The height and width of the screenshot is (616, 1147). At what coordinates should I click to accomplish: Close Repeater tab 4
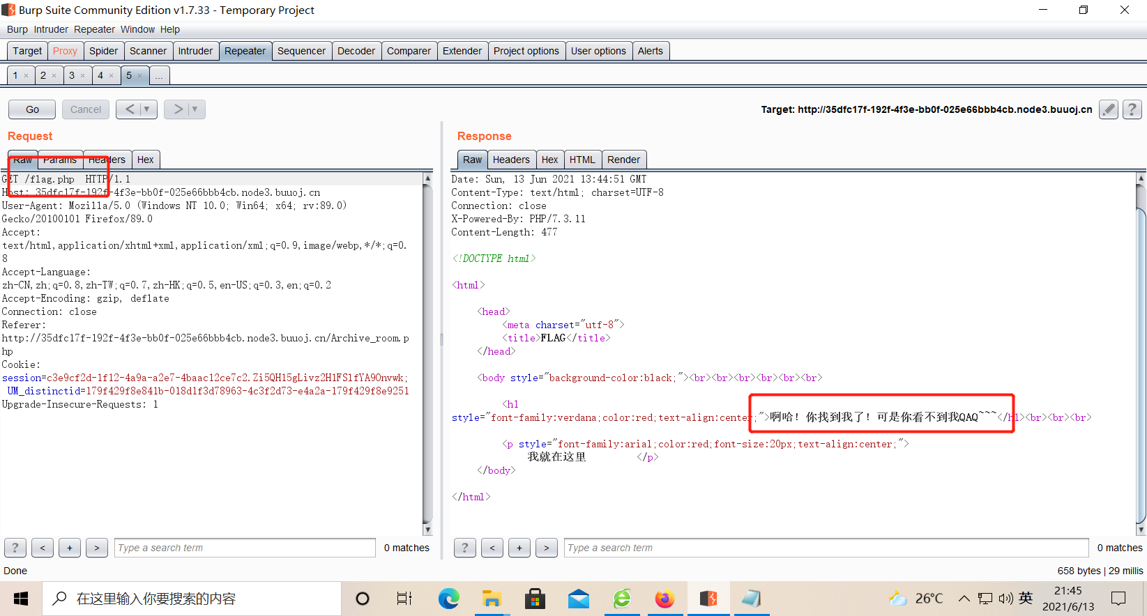[112, 76]
